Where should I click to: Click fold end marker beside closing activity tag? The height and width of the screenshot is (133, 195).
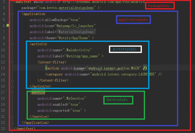[x=12, y=87]
